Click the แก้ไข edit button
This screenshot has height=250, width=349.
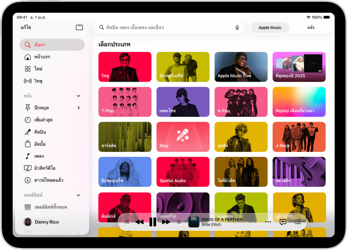click(x=26, y=28)
